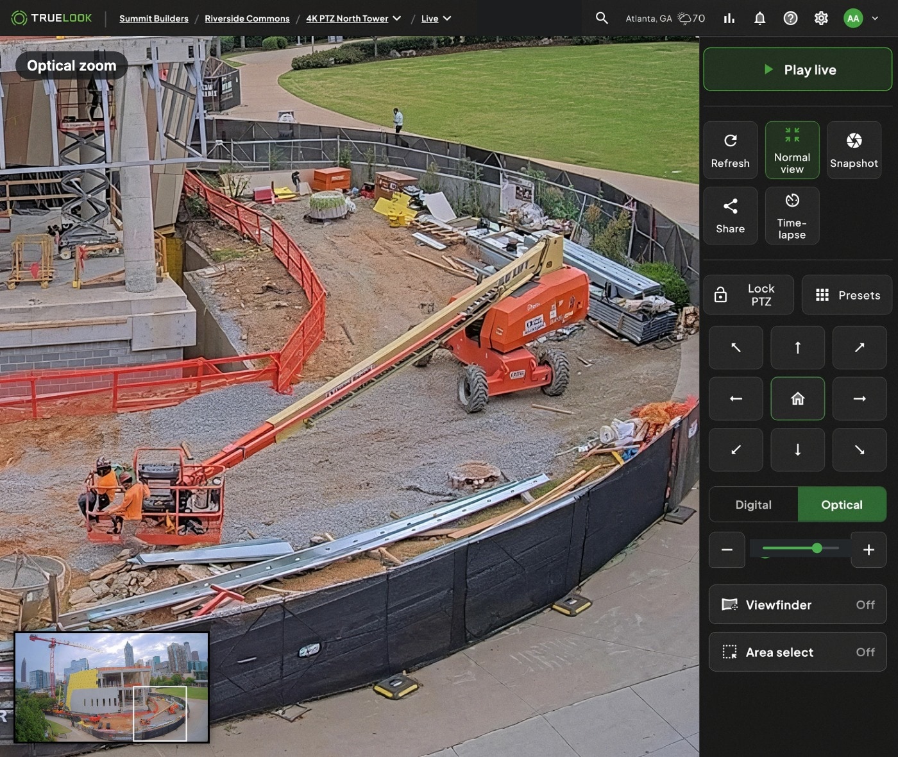Click the optical zoom slider handle
Viewport: 898px width, 757px height.
[x=817, y=548]
